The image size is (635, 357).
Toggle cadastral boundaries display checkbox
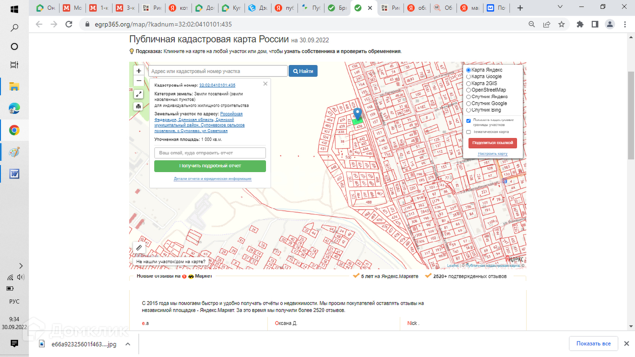(x=469, y=120)
